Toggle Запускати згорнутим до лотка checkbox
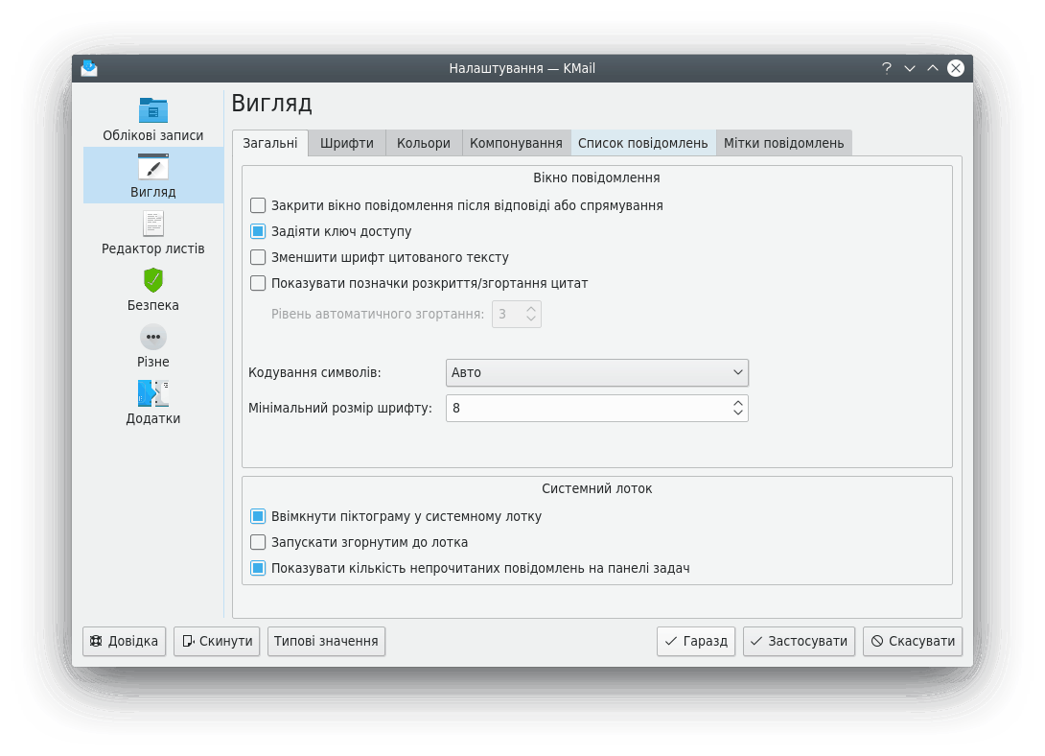The width and height of the screenshot is (1045, 756). (x=258, y=542)
